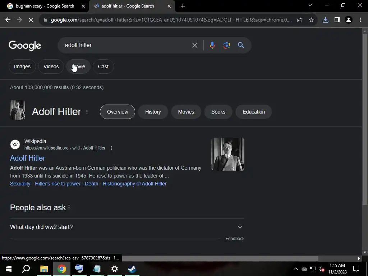The width and height of the screenshot is (368, 276).
Task: Filter results by Images
Action: [22, 66]
